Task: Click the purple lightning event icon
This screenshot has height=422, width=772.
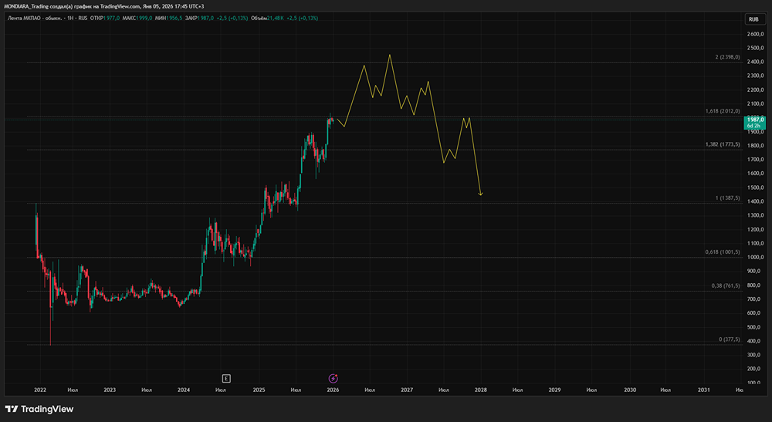Action: 334,378
